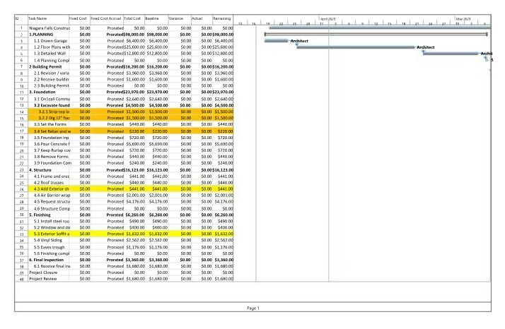Select the 4.5 Request structu task
Image resolution: width=505 pixels, height=329 pixels.
click(52, 202)
